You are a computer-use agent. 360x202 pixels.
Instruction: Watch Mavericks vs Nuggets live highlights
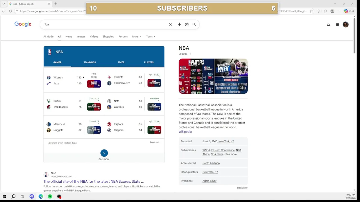94,130
